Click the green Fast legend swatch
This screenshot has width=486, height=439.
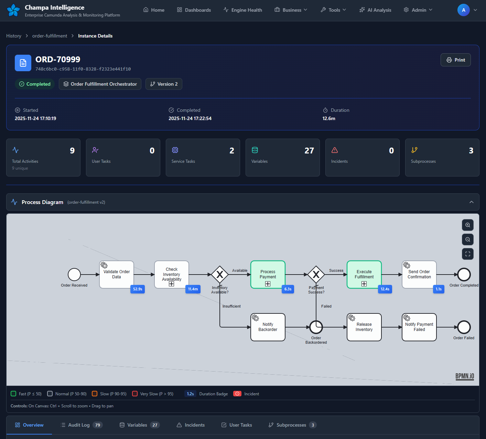14,394
